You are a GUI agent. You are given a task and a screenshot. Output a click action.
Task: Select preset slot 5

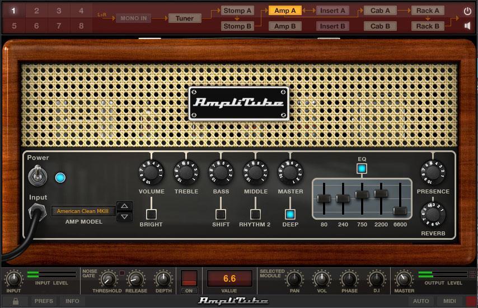(14, 26)
